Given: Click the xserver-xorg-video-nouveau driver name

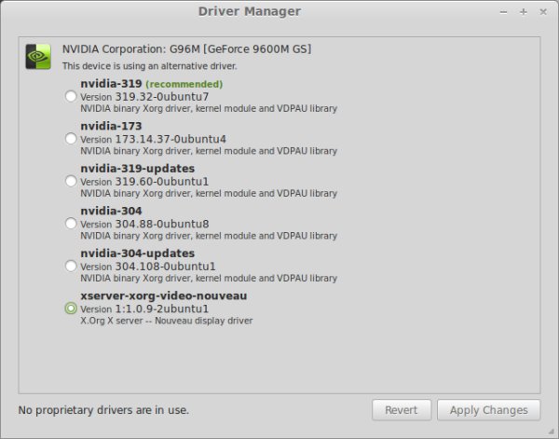Looking at the screenshot, I should coord(164,296).
